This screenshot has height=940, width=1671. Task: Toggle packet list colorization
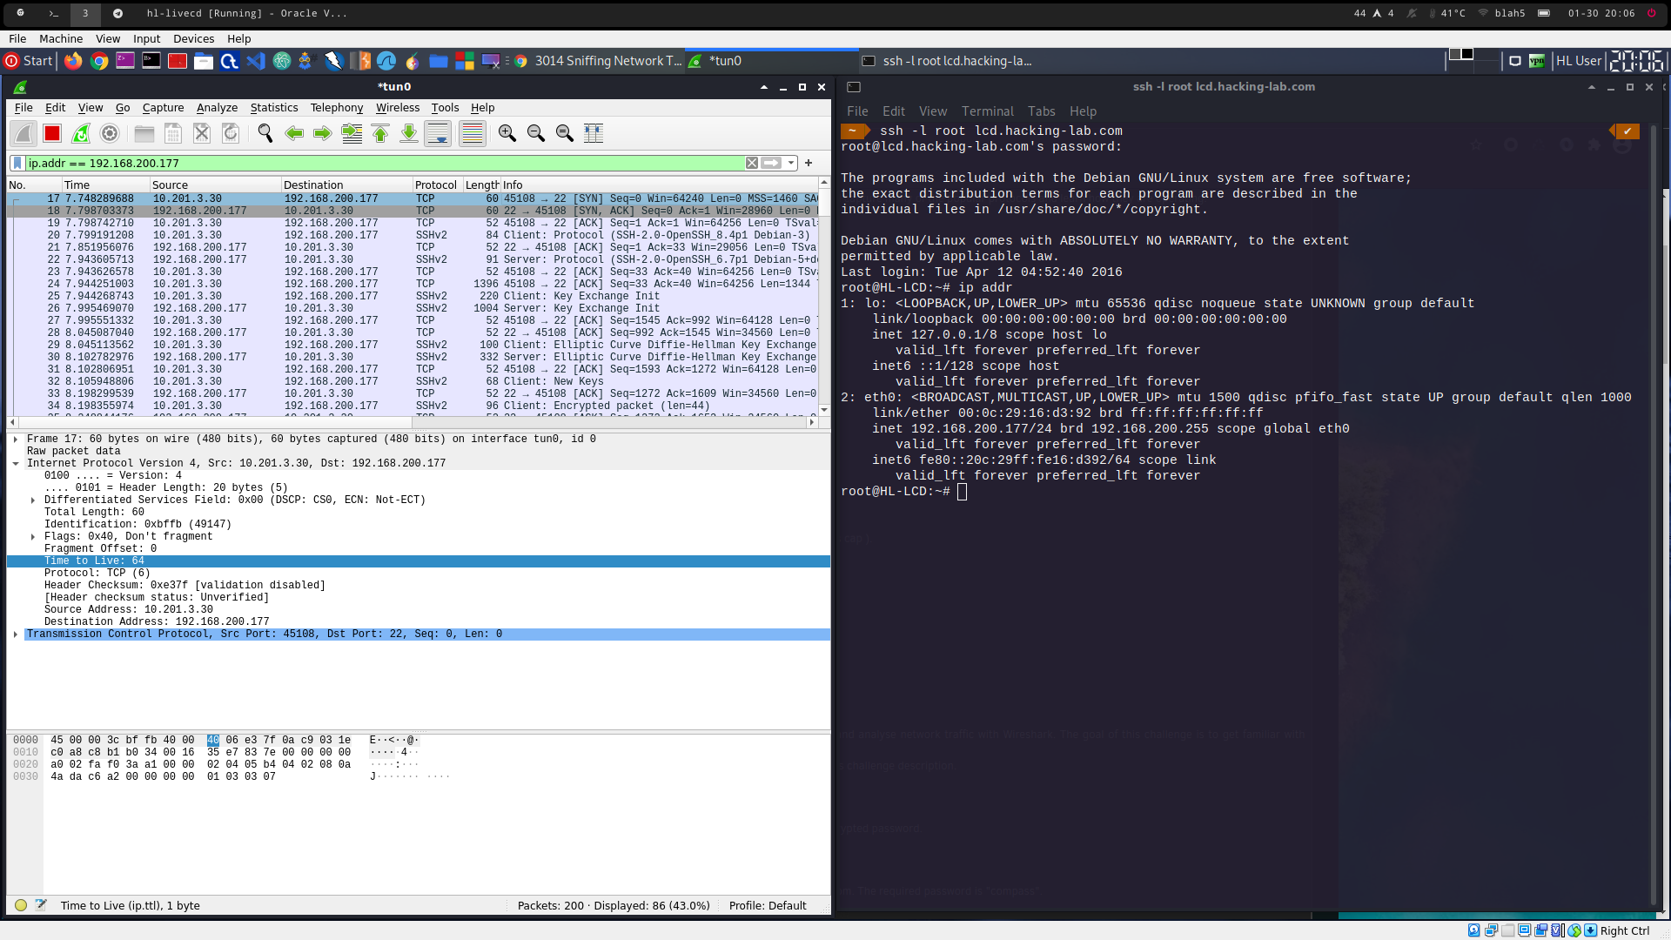point(472,133)
